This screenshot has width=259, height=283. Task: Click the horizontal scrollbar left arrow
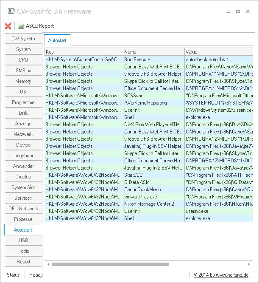tap(48, 264)
